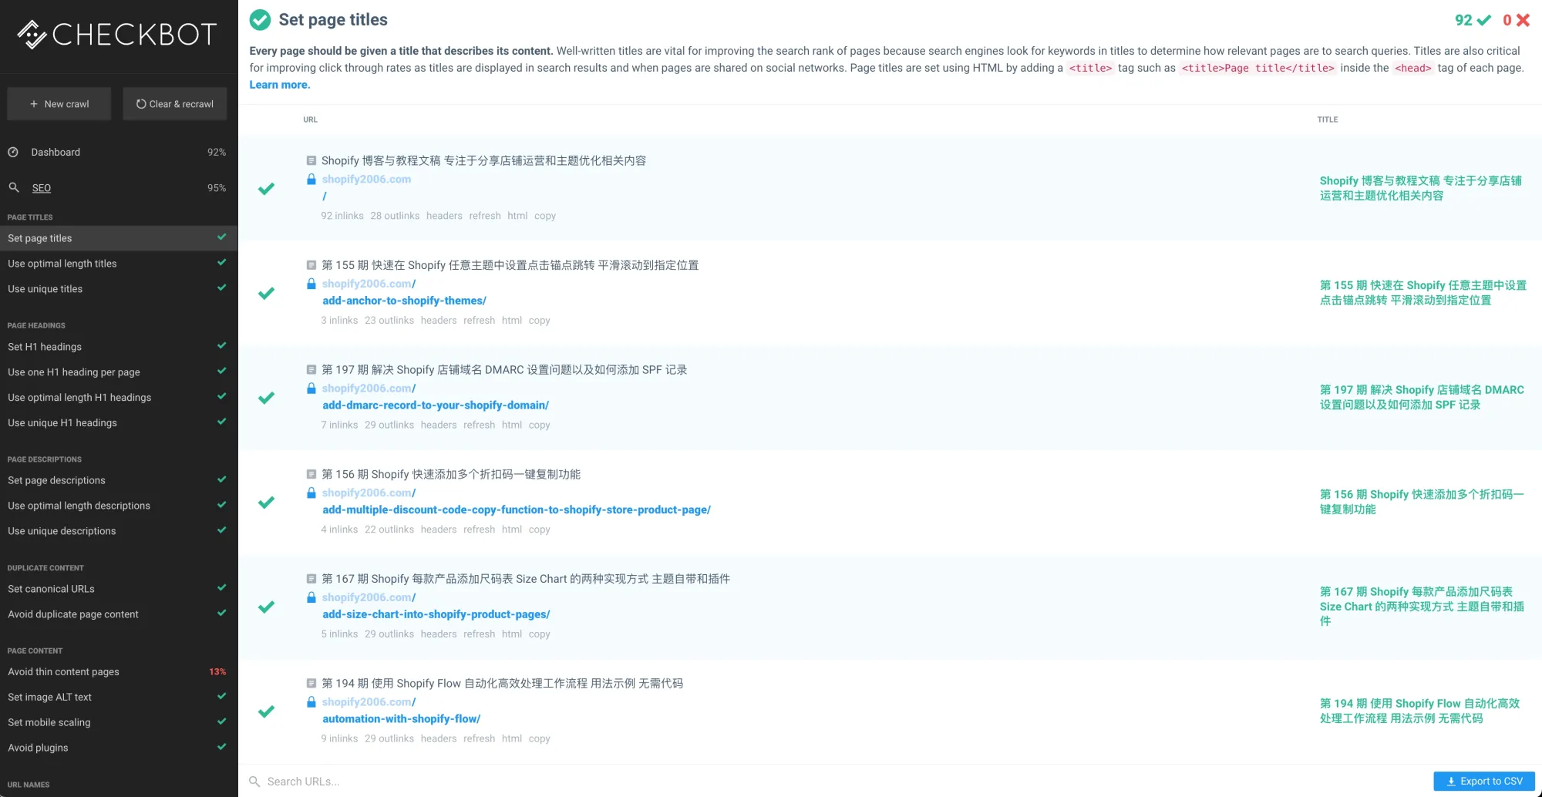Open the Learn more link

point(279,84)
